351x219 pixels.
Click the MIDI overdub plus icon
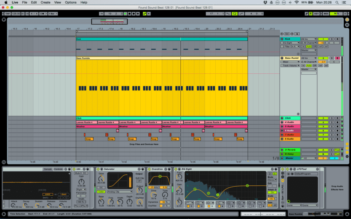point(138,14)
